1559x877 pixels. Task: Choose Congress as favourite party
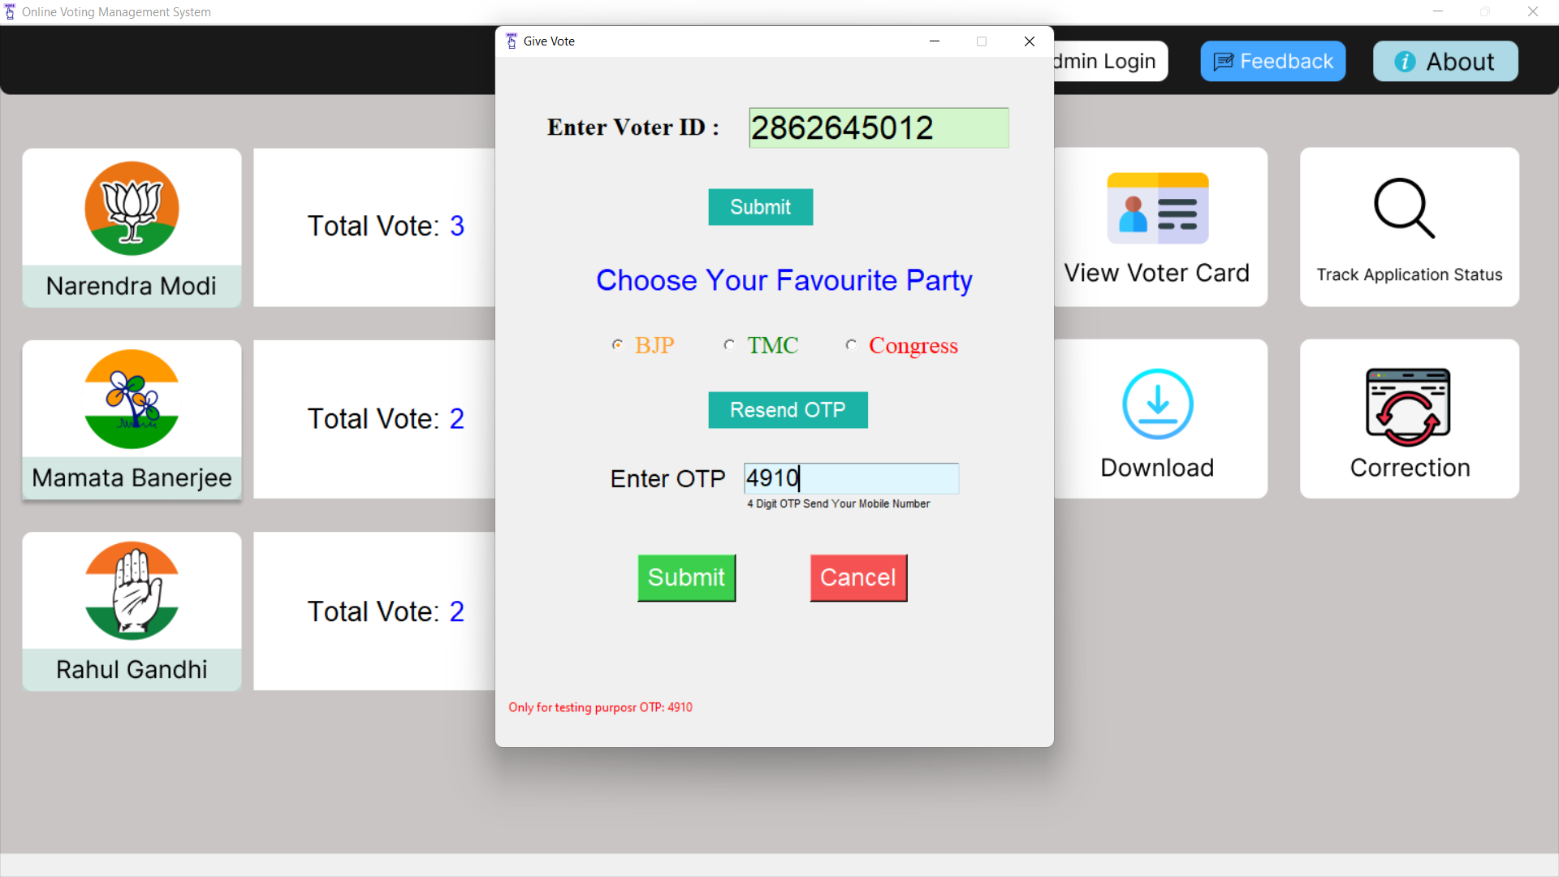(x=851, y=344)
